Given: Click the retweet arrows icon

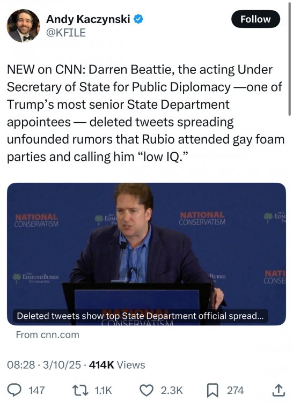Looking at the screenshot, I should coord(80,390).
